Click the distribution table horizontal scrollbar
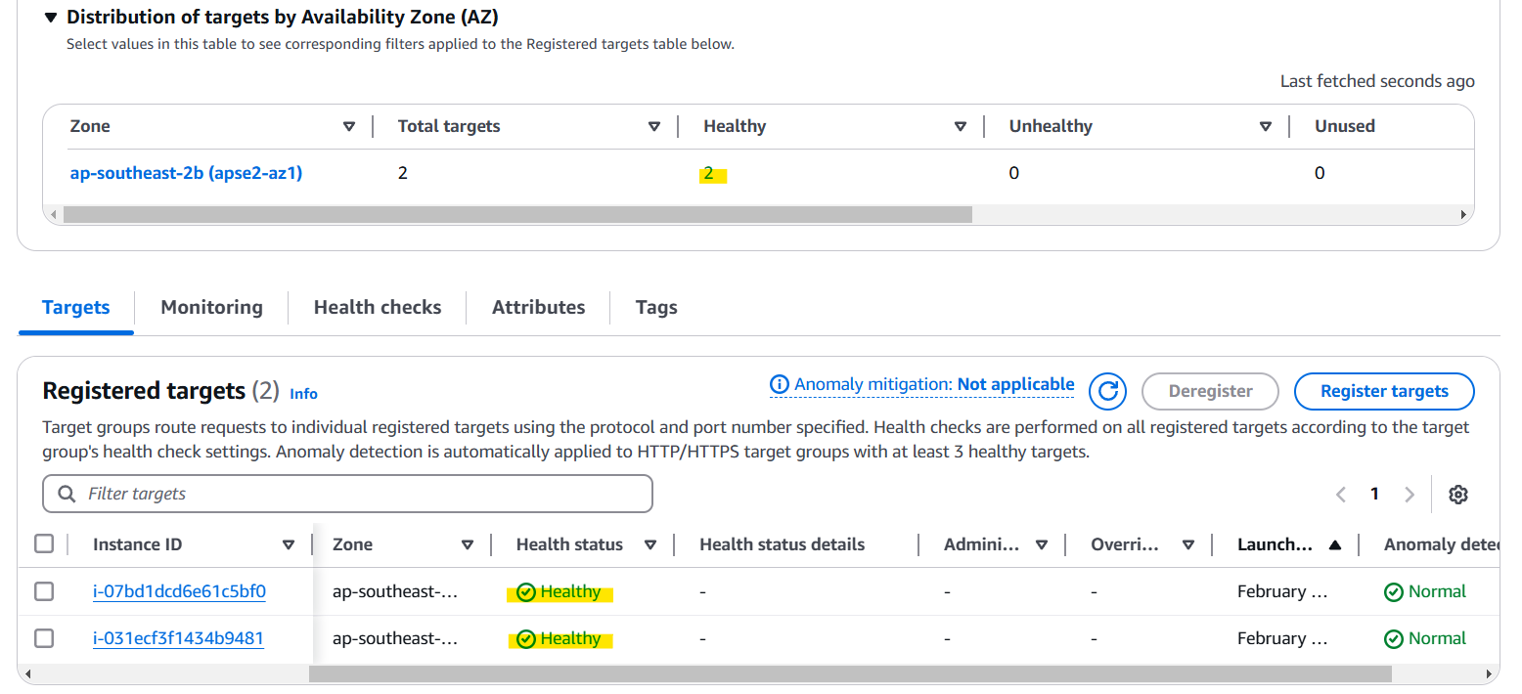The height and width of the screenshot is (694, 1522). pos(517,214)
